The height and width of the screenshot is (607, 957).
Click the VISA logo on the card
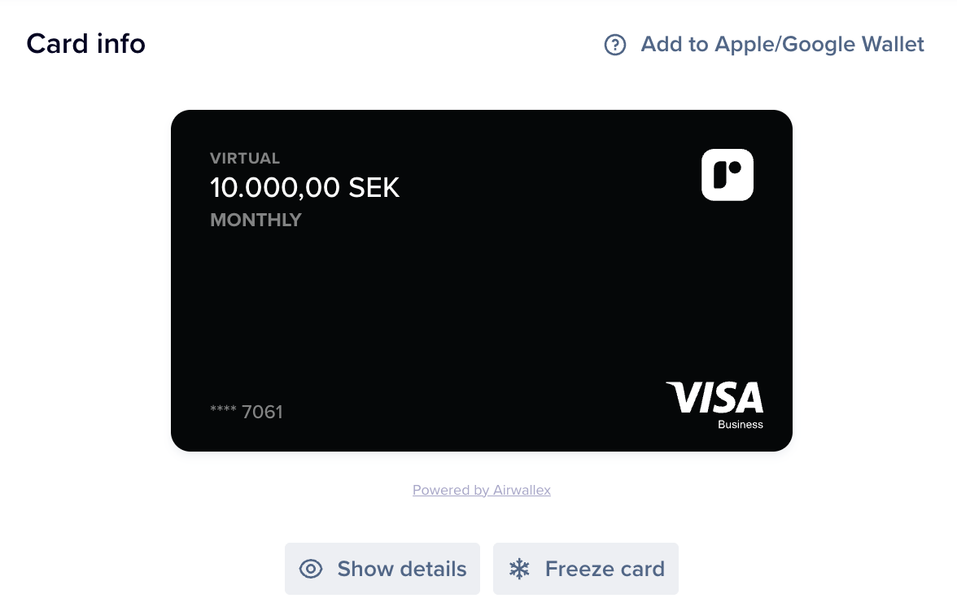[x=715, y=397]
